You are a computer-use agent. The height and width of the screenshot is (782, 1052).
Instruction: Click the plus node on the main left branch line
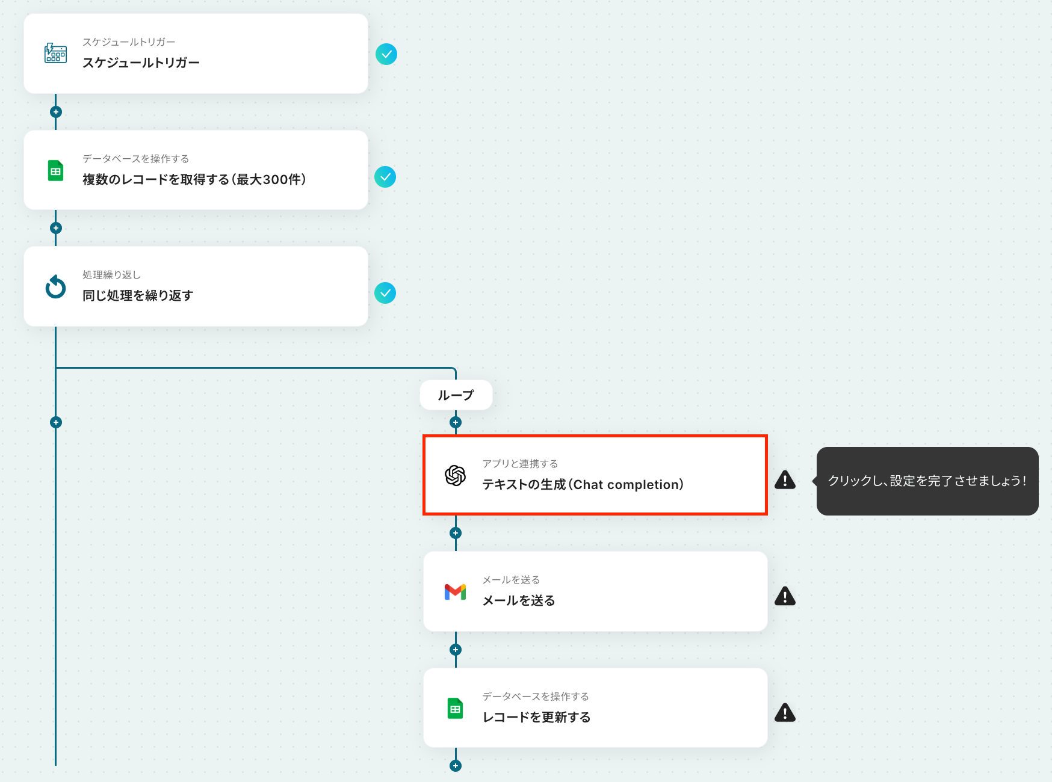point(56,422)
